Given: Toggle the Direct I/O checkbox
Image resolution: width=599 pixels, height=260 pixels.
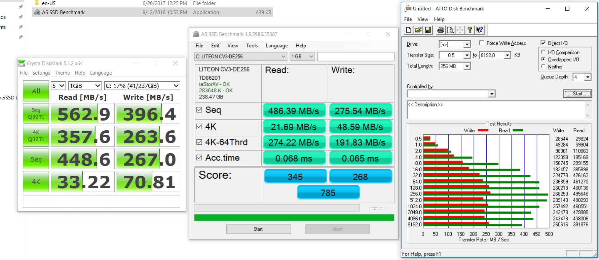Looking at the screenshot, I should tap(543, 43).
